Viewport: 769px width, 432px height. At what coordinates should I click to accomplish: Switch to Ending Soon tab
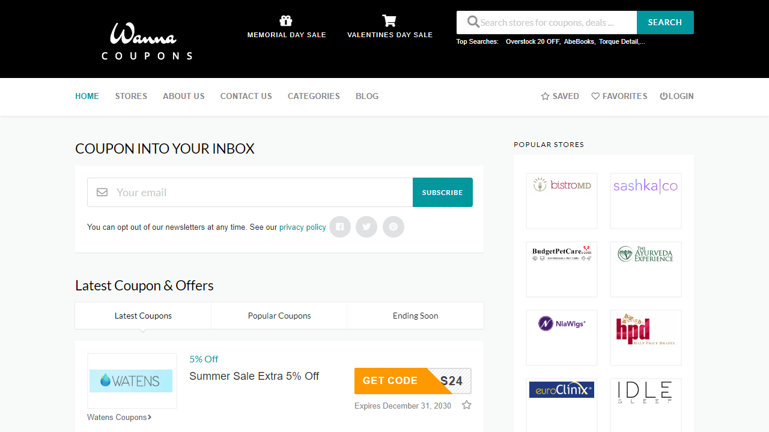415,316
